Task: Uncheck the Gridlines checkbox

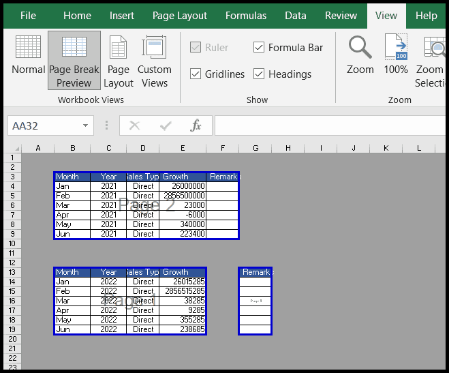Action: (196, 74)
